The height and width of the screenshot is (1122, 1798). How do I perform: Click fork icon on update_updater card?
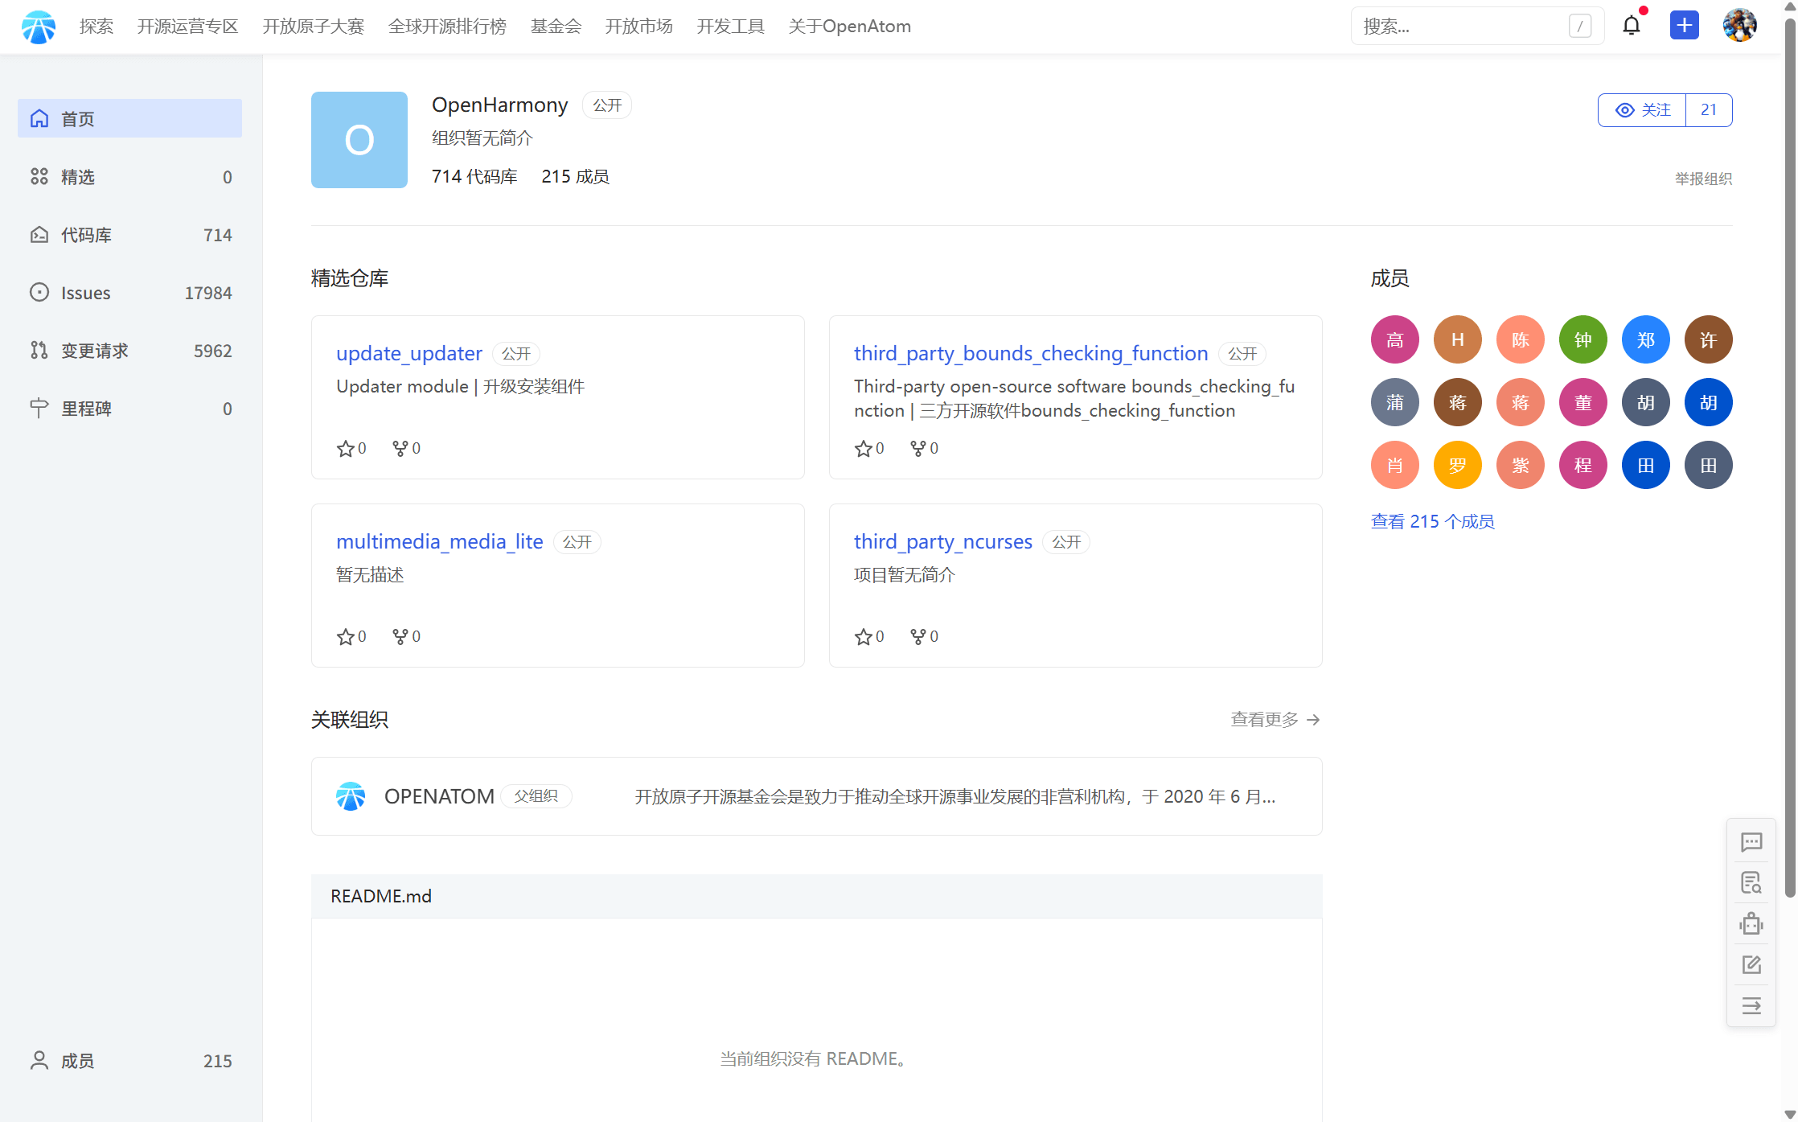coord(400,449)
